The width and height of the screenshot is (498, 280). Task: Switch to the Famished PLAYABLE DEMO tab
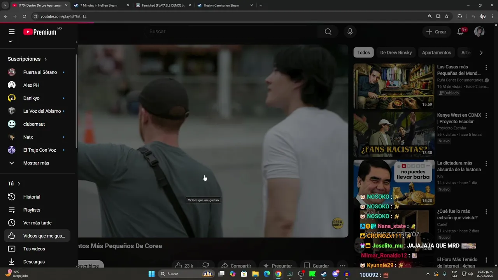point(163,5)
